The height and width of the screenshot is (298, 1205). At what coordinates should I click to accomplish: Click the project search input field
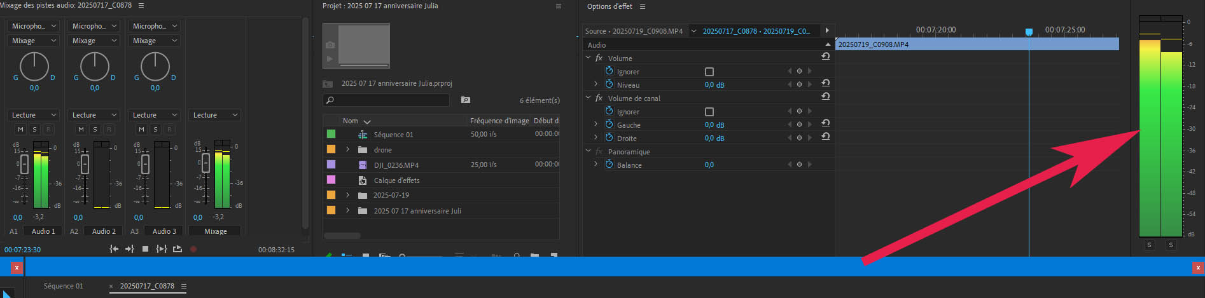389,100
